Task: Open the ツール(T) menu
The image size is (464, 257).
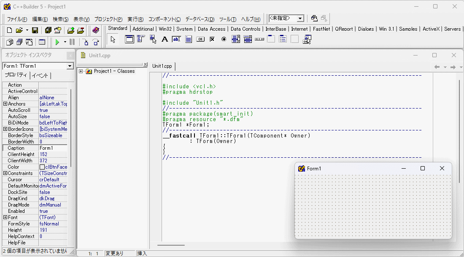Action: point(227,19)
